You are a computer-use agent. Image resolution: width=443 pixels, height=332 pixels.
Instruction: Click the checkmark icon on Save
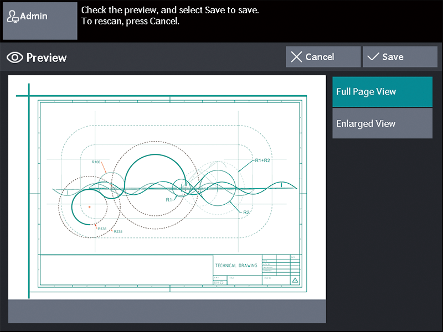(373, 57)
